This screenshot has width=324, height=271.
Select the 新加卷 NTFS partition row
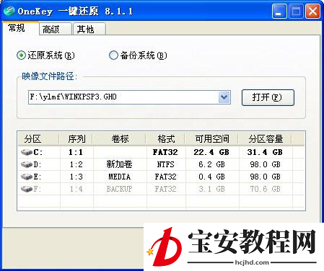(161, 164)
